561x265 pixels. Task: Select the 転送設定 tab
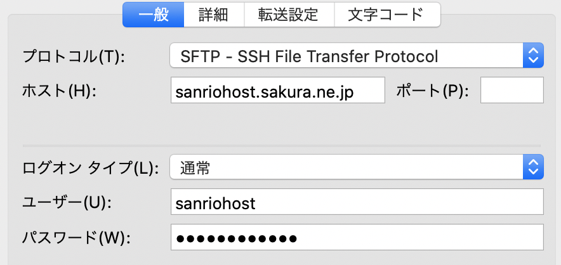tap(287, 15)
